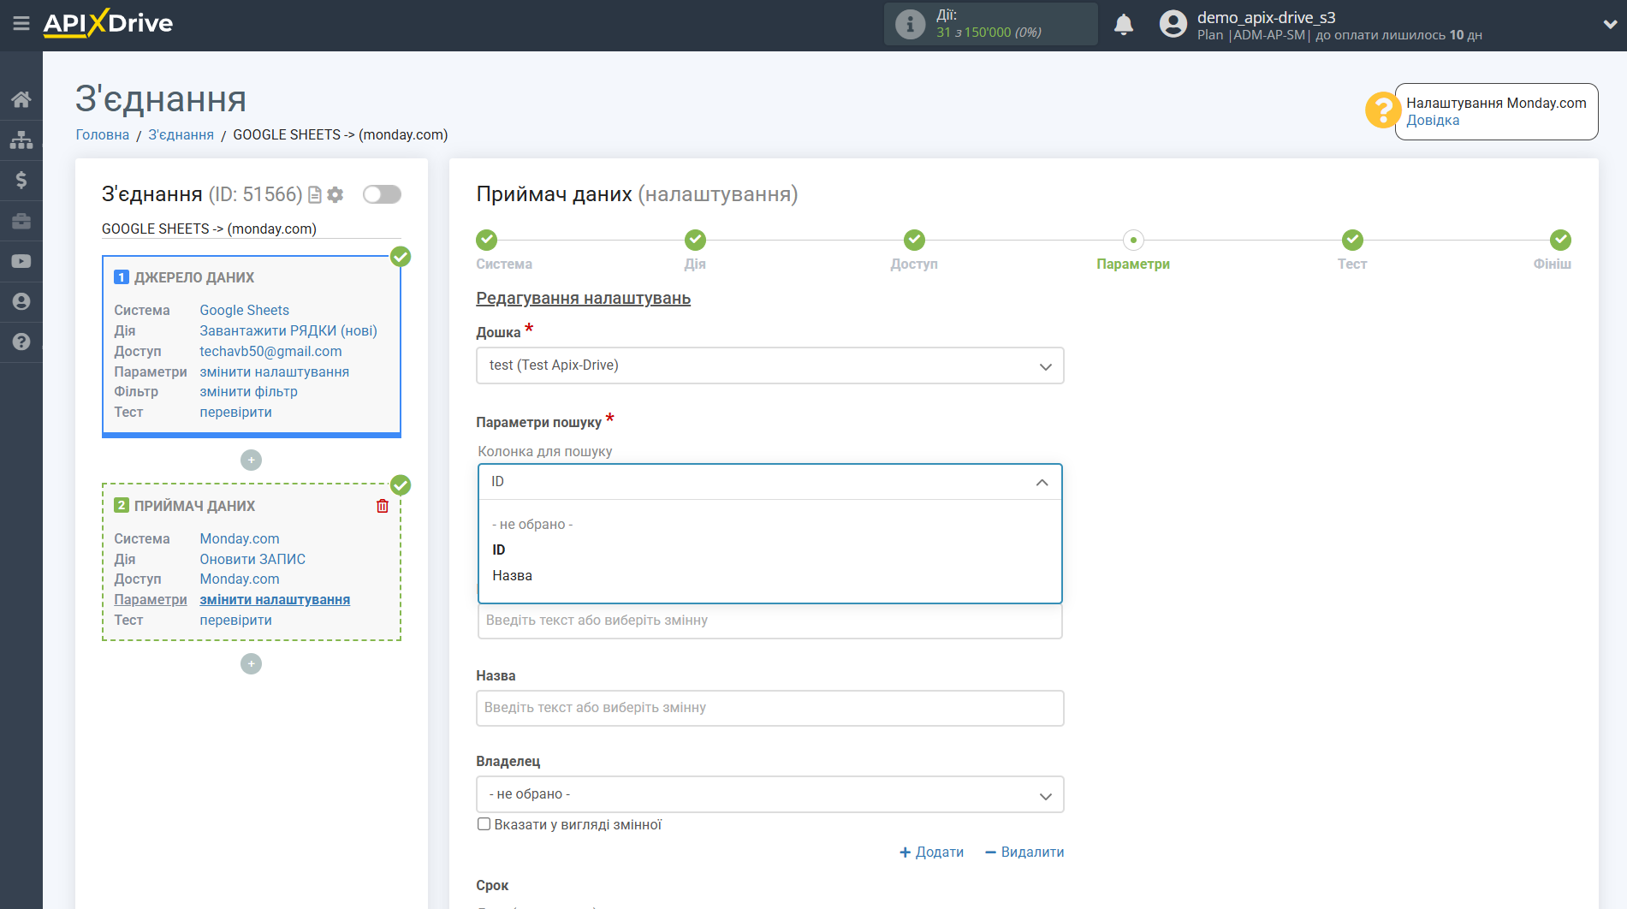
Task: Open the Довідка help link
Action: 1433,120
